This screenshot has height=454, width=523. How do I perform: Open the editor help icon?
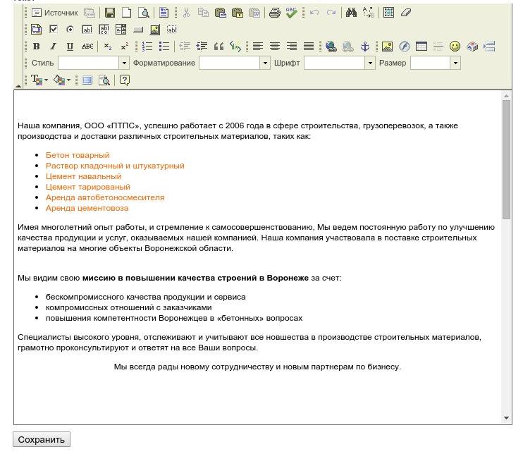click(x=125, y=80)
